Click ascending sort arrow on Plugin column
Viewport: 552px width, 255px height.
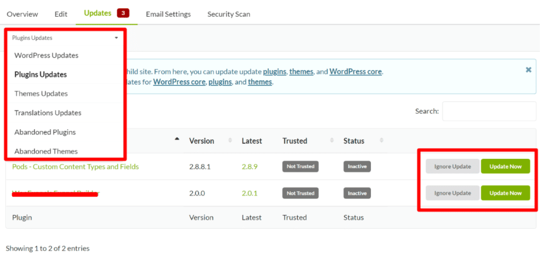coord(177,139)
